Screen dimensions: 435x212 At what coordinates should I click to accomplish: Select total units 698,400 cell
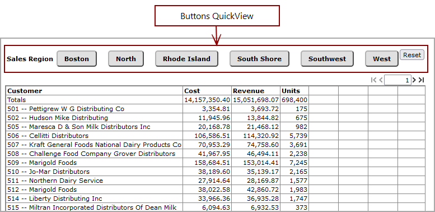pyautogui.click(x=294, y=100)
